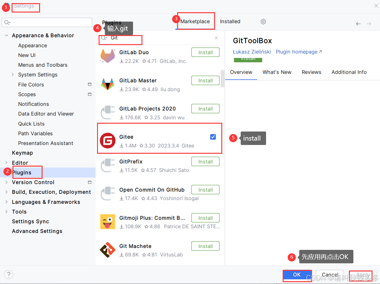Open Data Editor and Viewer settings
Viewport: 380px width, 284px height.
46,114
